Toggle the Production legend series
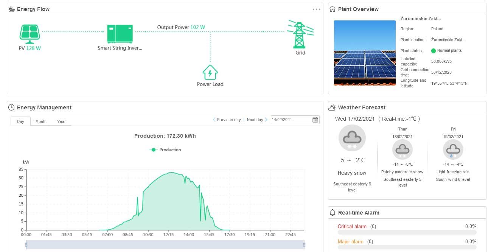The height and width of the screenshot is (252, 491). pos(165,150)
